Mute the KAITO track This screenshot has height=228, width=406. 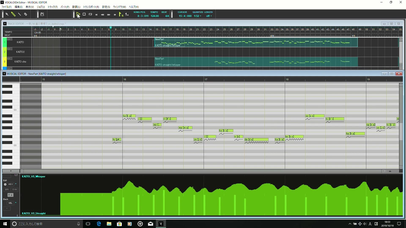8,39
